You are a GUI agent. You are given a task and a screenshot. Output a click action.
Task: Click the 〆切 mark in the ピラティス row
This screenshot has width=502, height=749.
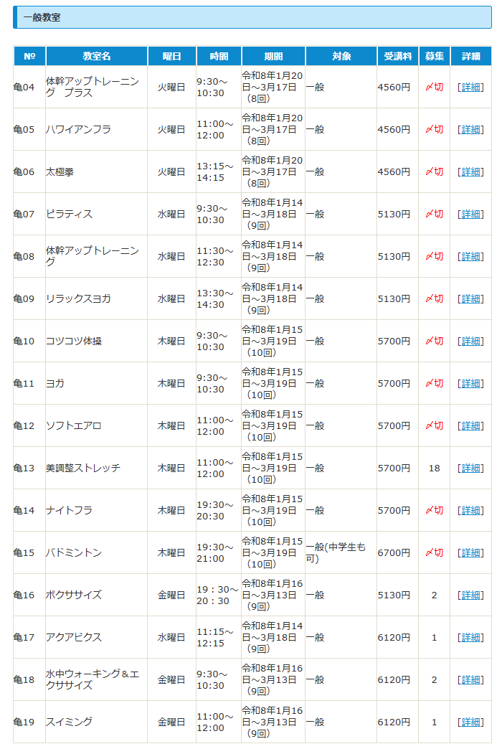(434, 215)
